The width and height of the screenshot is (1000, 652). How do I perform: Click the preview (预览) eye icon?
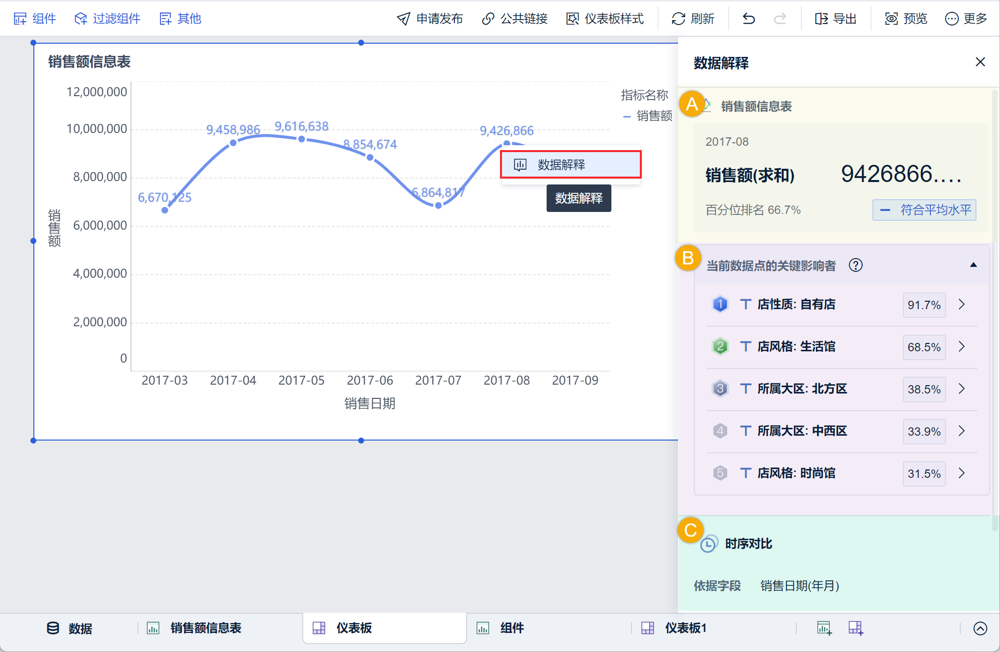(891, 19)
